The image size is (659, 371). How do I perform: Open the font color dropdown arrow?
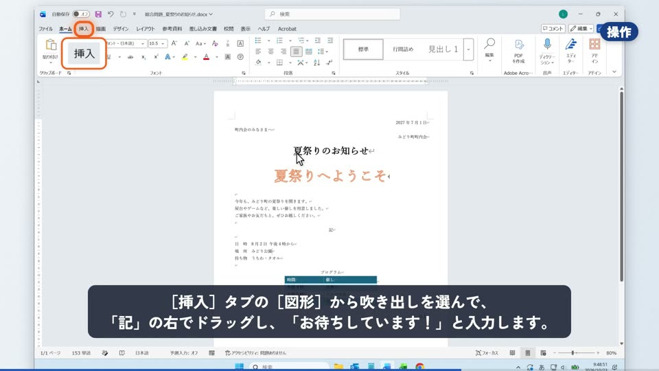point(217,57)
